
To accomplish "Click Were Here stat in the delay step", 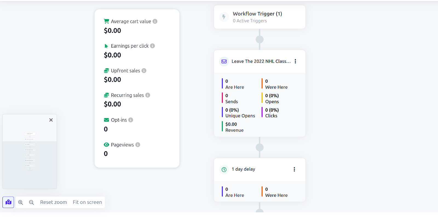I will [275, 192].
